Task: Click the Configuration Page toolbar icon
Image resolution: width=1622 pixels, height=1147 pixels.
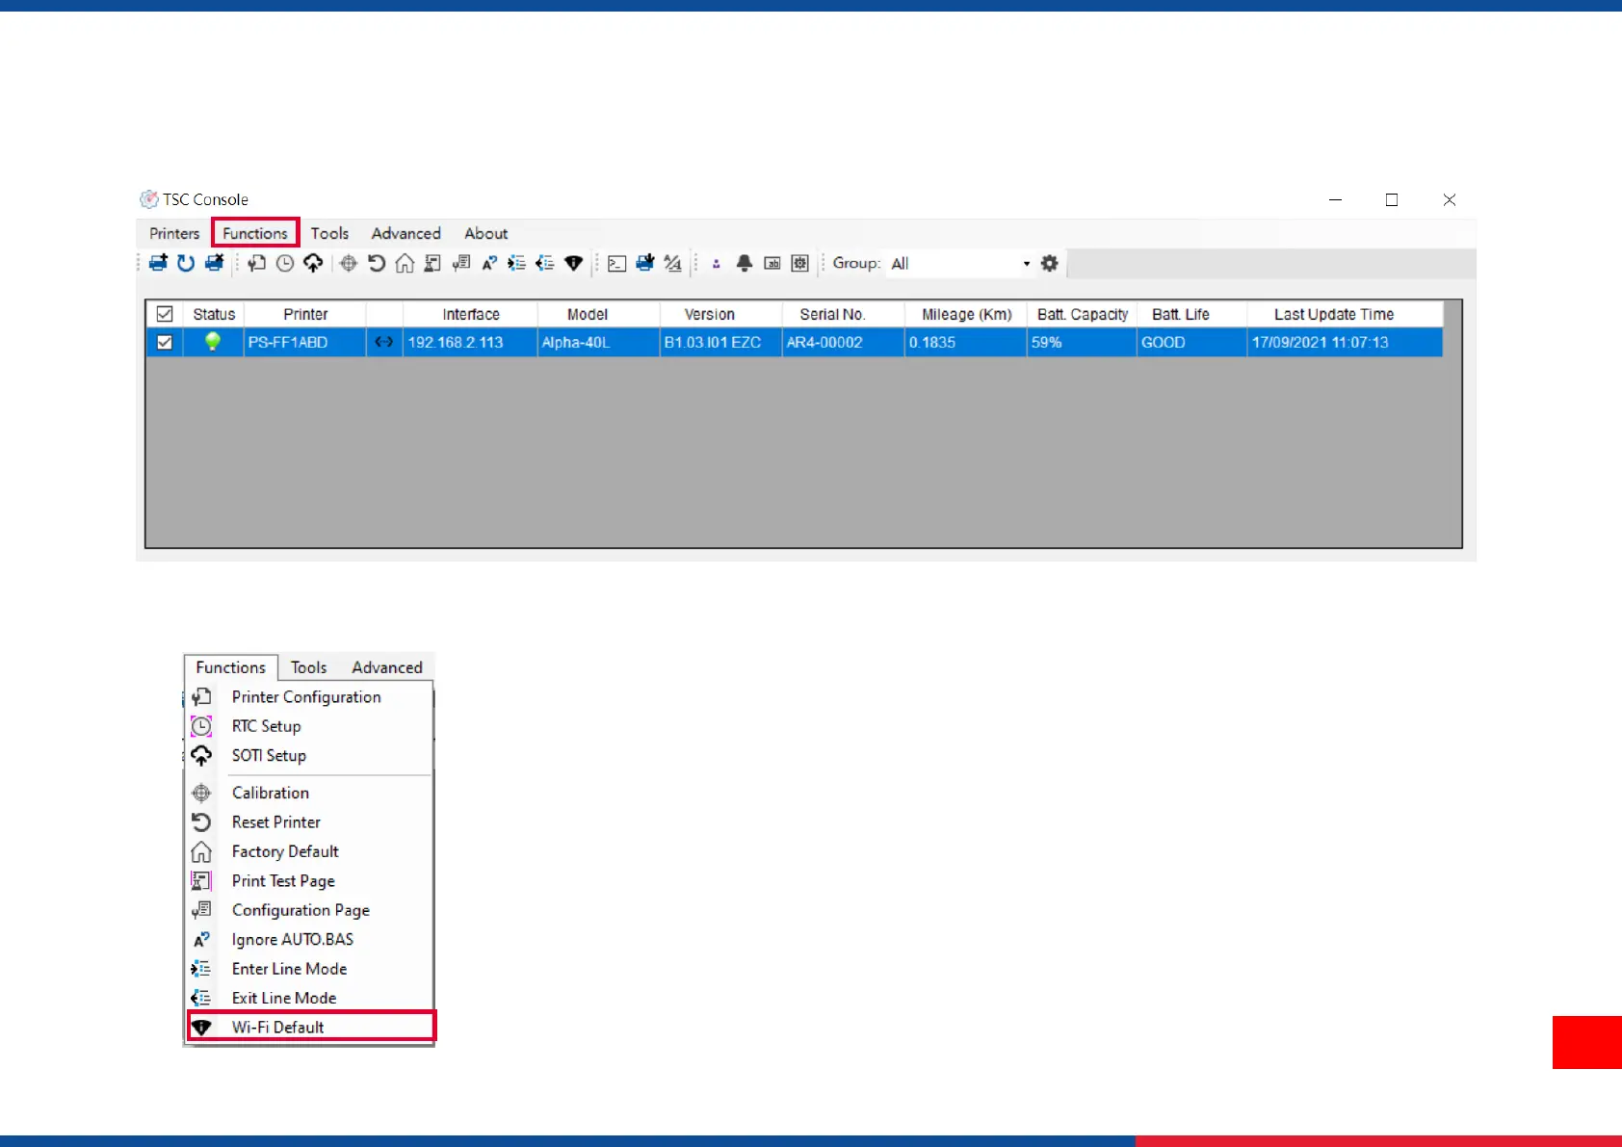Action: 461,263
